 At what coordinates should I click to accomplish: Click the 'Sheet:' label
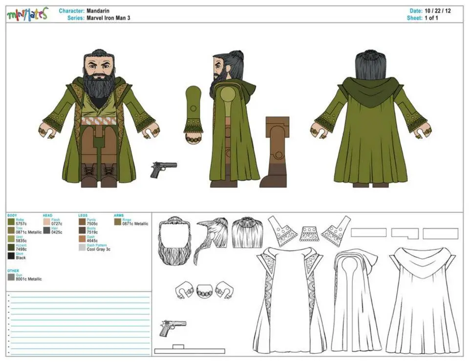point(415,18)
